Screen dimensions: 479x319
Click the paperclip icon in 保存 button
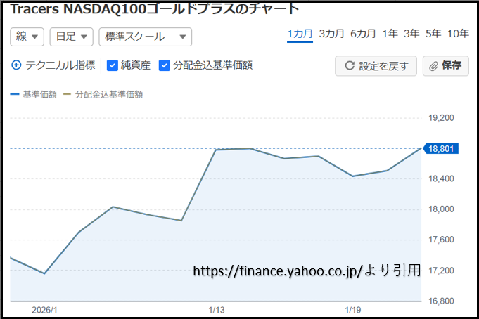434,66
